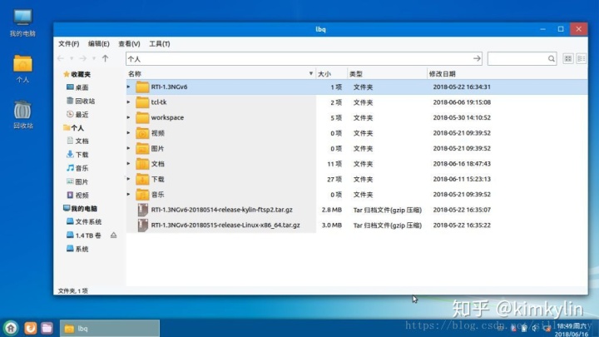Expand the 音乐 folder row
The width and height of the screenshot is (599, 337).
point(129,194)
